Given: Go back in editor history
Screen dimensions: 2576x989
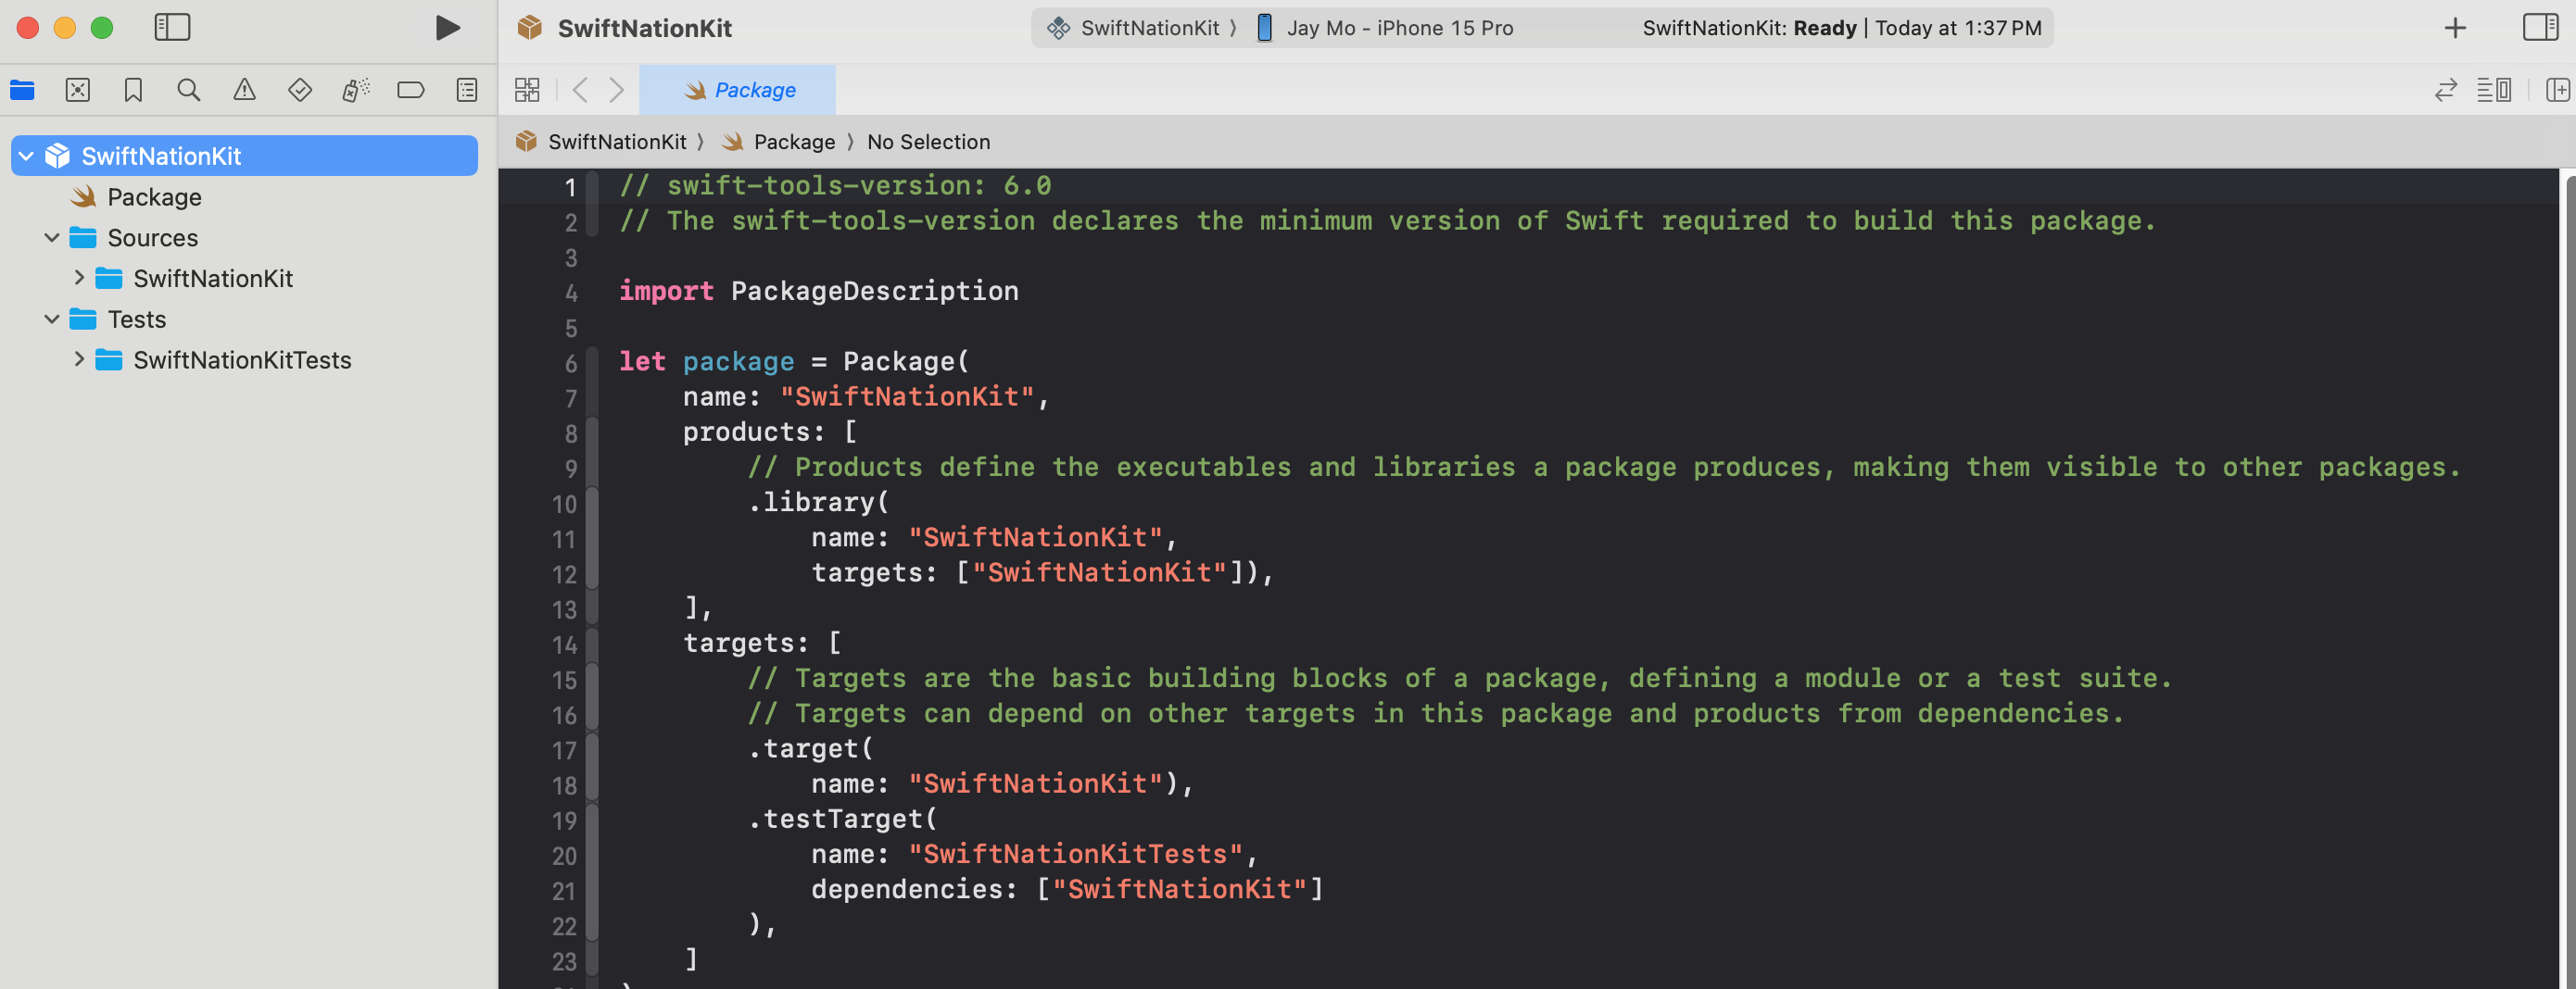Looking at the screenshot, I should pos(580,90).
